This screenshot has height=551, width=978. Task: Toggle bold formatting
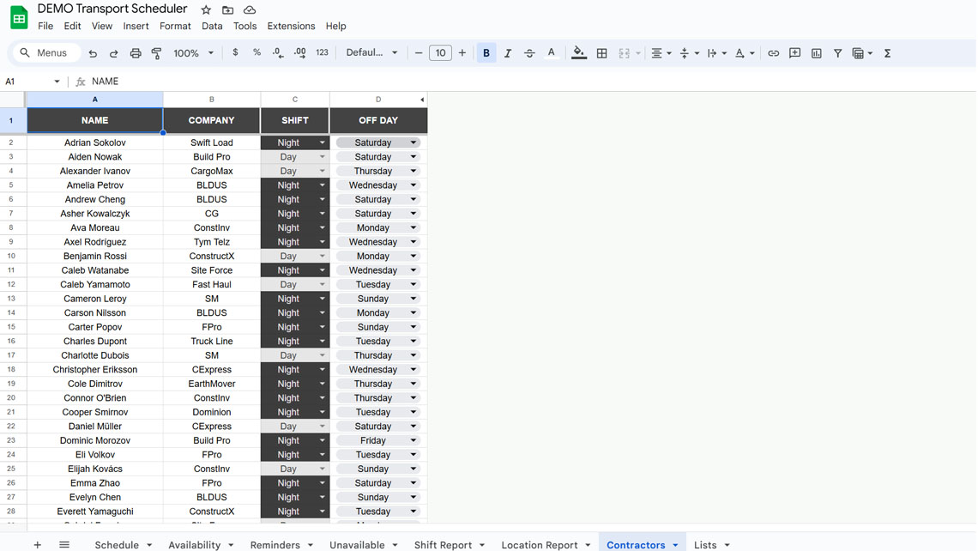[486, 53]
